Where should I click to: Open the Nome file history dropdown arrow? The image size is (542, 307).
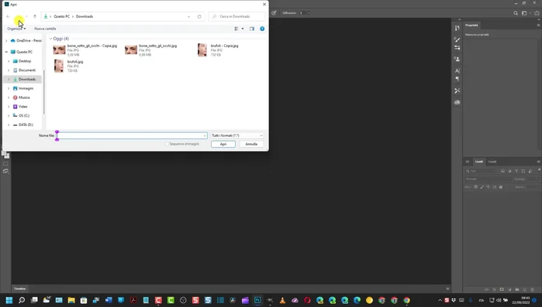tap(205, 136)
